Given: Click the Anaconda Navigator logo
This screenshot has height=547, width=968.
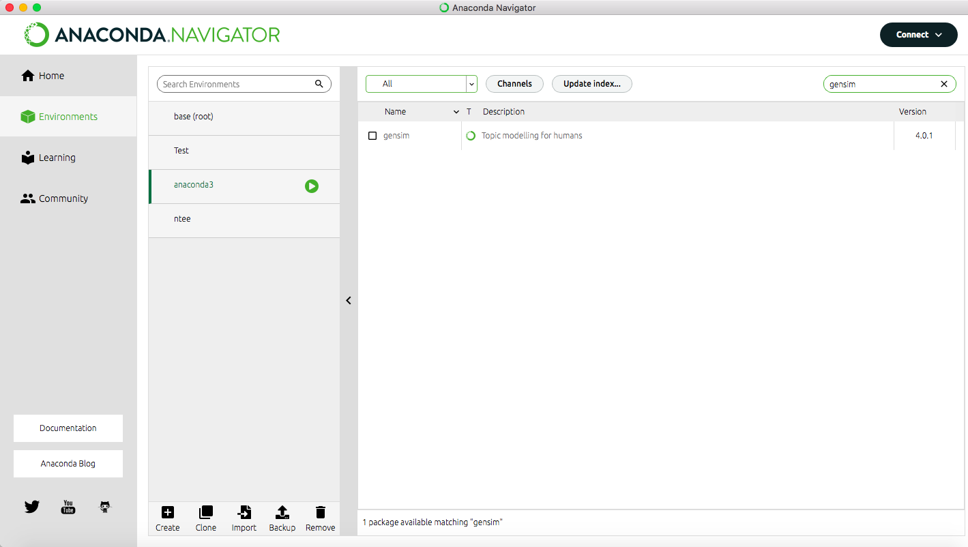Looking at the screenshot, I should (152, 35).
